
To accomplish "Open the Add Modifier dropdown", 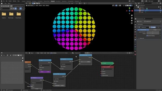I will coord(149,25).
